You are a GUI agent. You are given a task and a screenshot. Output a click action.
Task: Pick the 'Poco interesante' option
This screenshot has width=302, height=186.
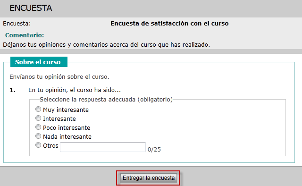[x=38, y=127]
